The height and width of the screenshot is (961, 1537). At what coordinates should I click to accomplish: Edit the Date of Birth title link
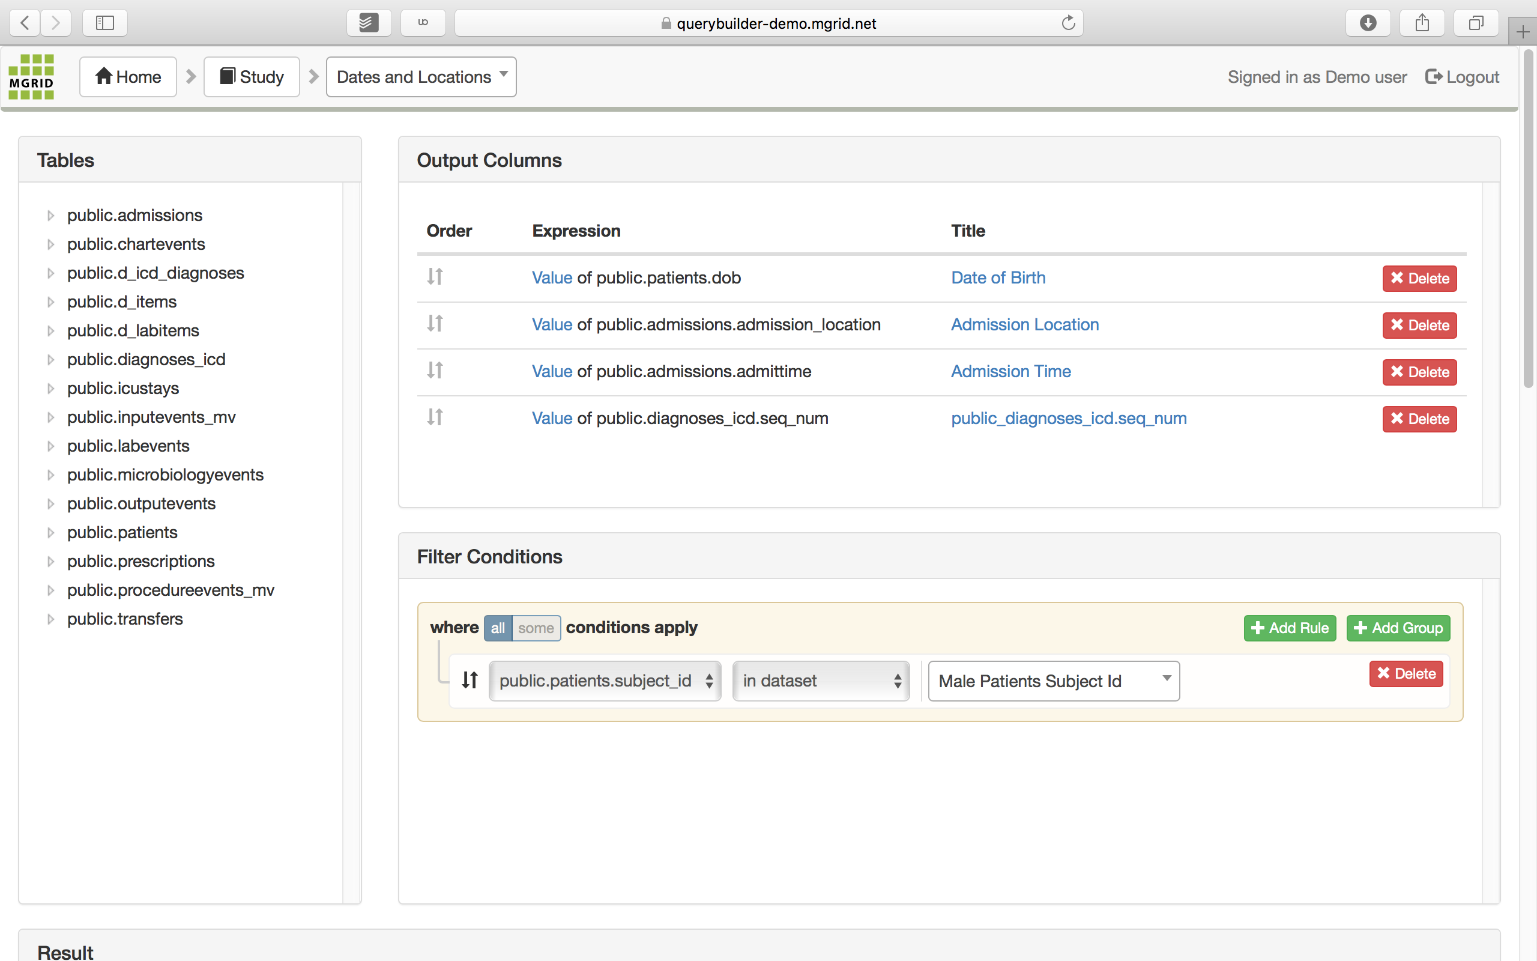pyautogui.click(x=998, y=277)
